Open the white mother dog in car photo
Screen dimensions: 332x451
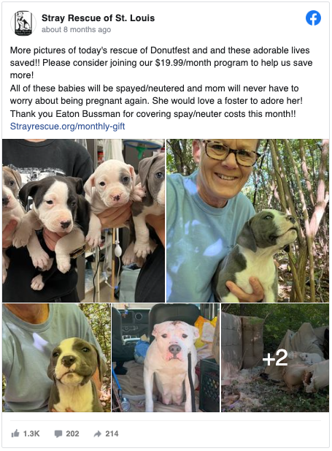[x=166, y=358]
